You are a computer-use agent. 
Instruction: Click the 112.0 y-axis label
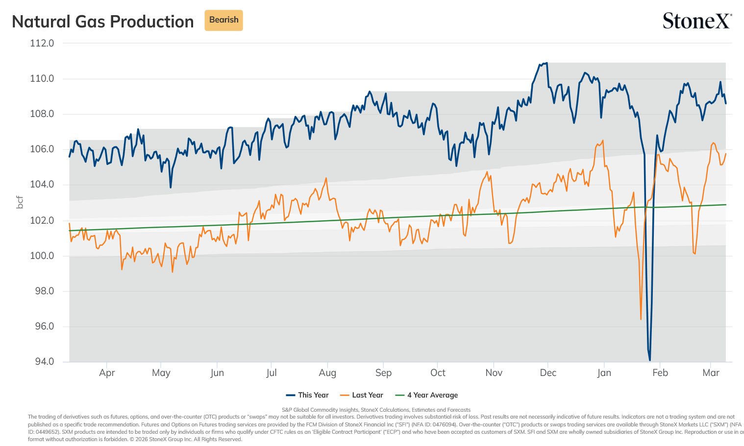pyautogui.click(x=42, y=43)
